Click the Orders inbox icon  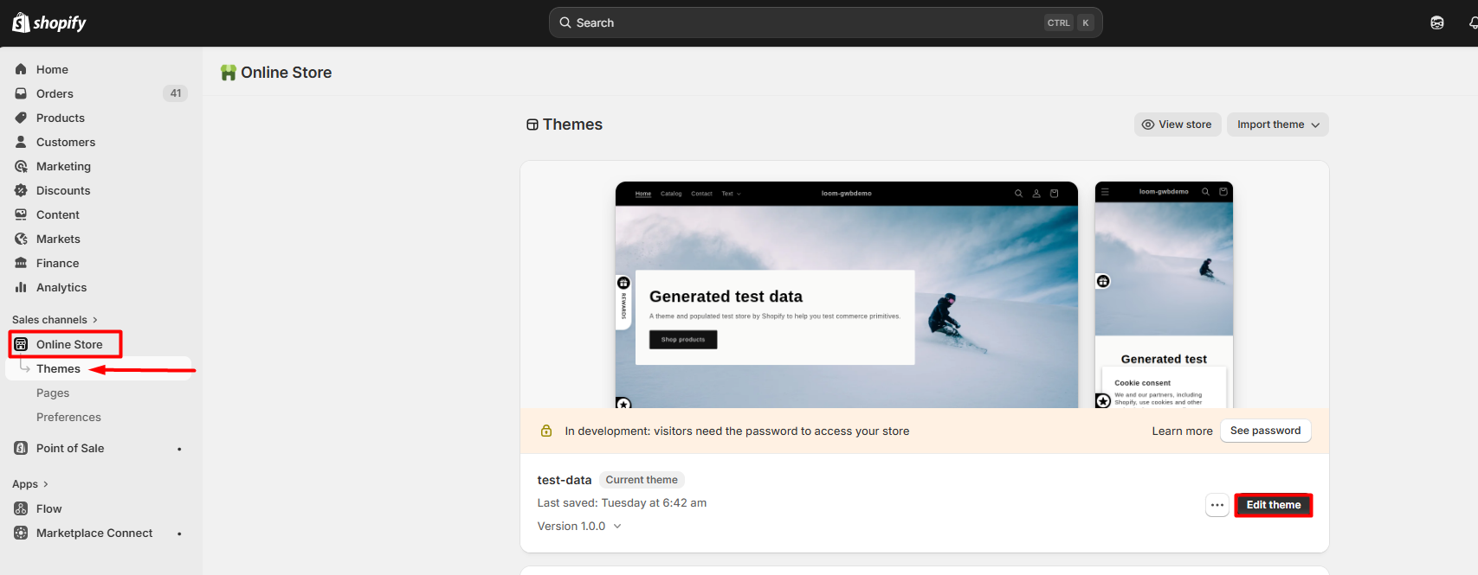21,93
